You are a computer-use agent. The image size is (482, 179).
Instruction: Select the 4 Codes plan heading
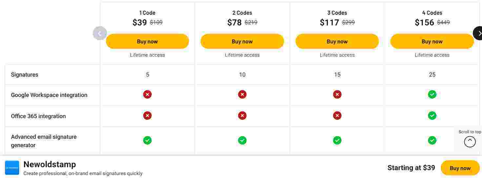pyautogui.click(x=432, y=13)
